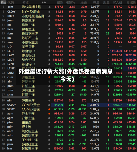Click orange alert bell for COMEX白银

(x=49, y=109)
